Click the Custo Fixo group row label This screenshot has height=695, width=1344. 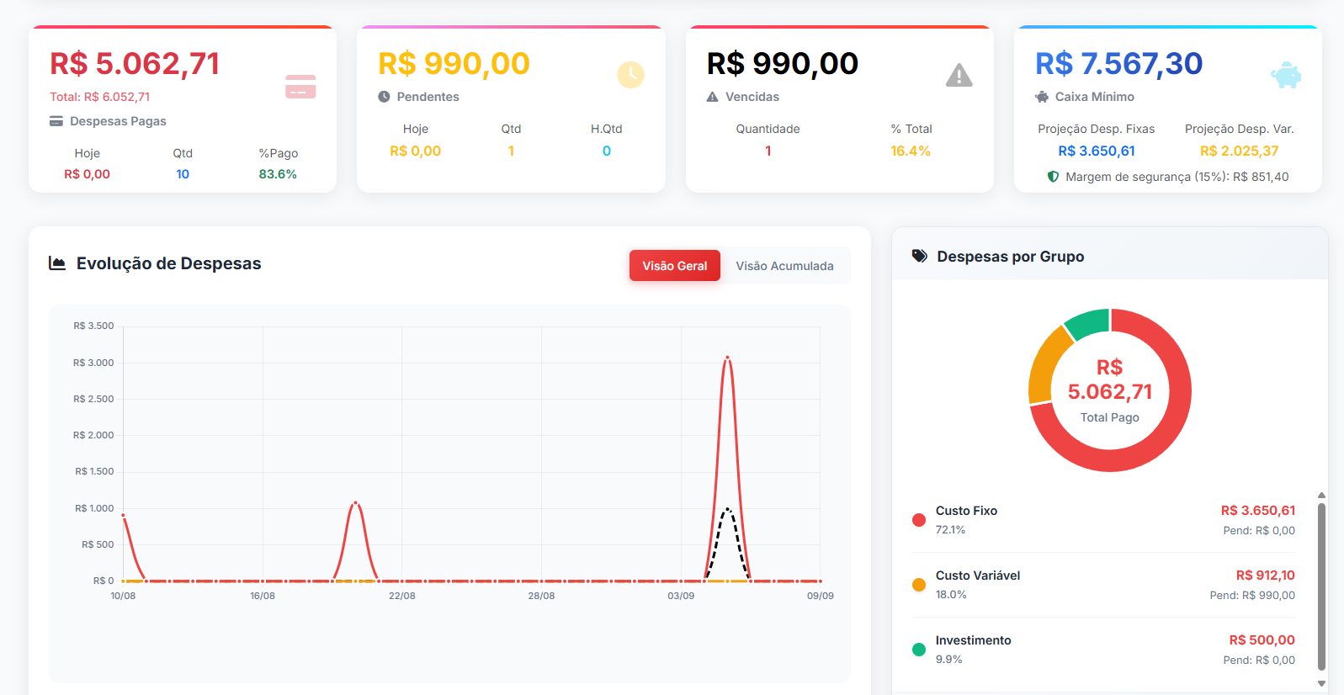click(x=966, y=511)
